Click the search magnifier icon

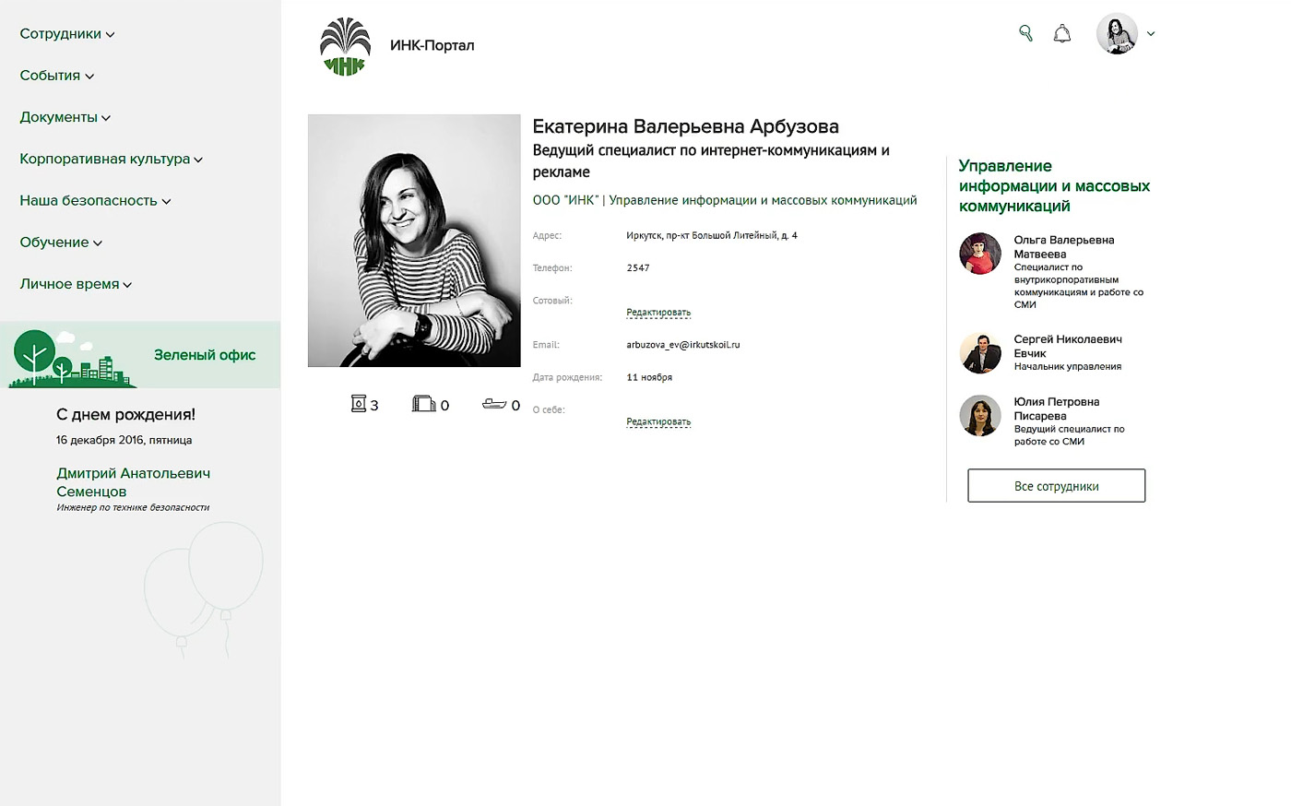1025,33
